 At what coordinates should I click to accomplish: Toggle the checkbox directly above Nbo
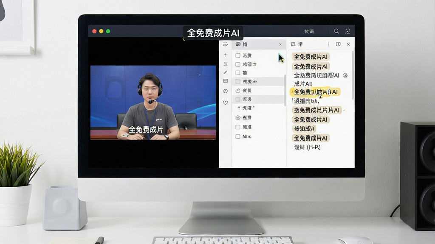click(x=238, y=127)
